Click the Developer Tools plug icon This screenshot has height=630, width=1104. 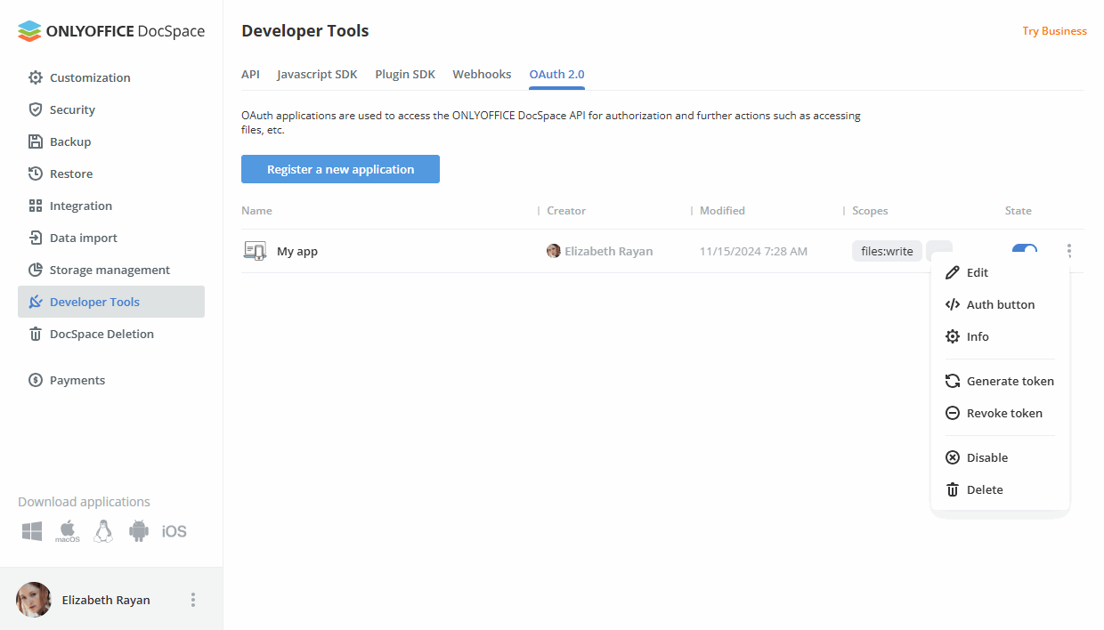point(36,302)
